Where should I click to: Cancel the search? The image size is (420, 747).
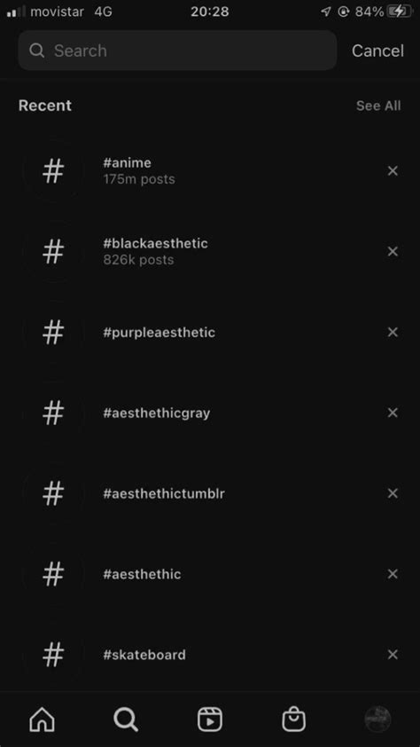(x=377, y=51)
